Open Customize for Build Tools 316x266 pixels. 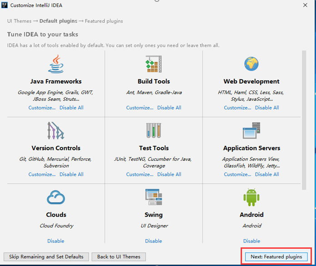click(140, 108)
